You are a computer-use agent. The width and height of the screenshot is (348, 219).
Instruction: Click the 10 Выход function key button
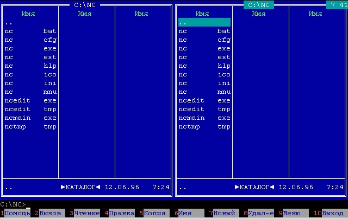coord(331,213)
